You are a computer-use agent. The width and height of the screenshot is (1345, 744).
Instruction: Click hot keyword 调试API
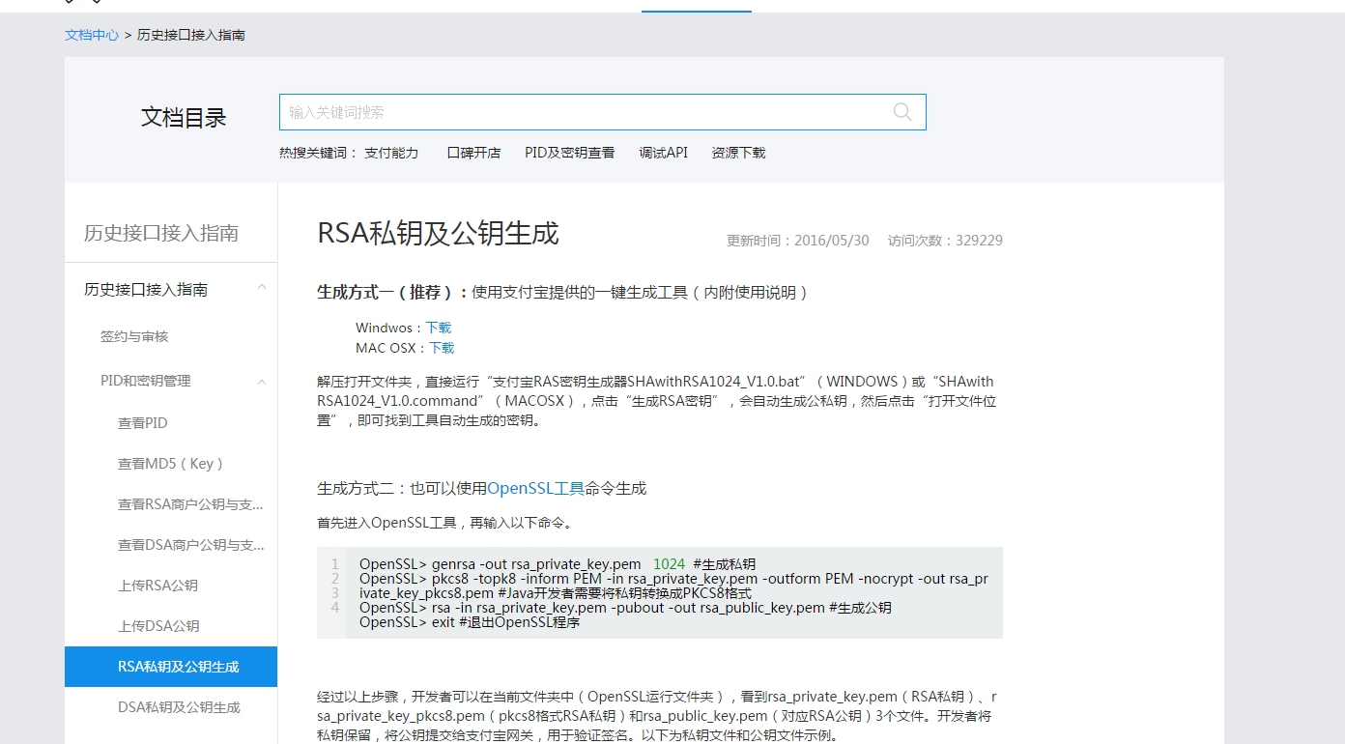click(x=664, y=153)
